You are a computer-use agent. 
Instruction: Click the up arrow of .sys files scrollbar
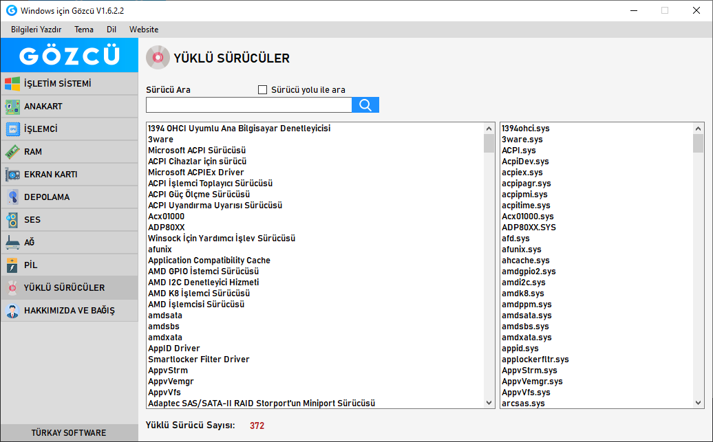698,129
